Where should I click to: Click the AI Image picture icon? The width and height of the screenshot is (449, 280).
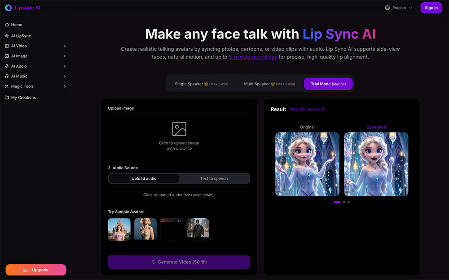[x=7, y=56]
